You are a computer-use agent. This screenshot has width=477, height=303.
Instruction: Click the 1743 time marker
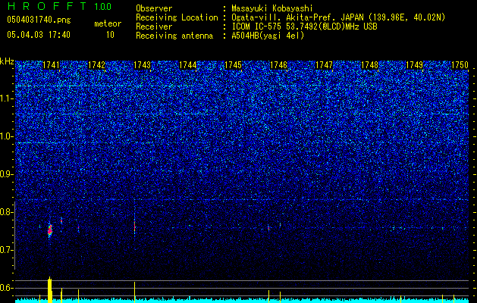click(142, 65)
